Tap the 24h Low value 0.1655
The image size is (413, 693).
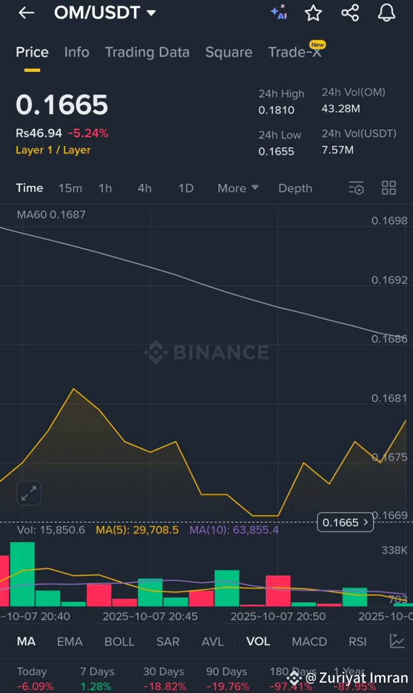click(276, 152)
